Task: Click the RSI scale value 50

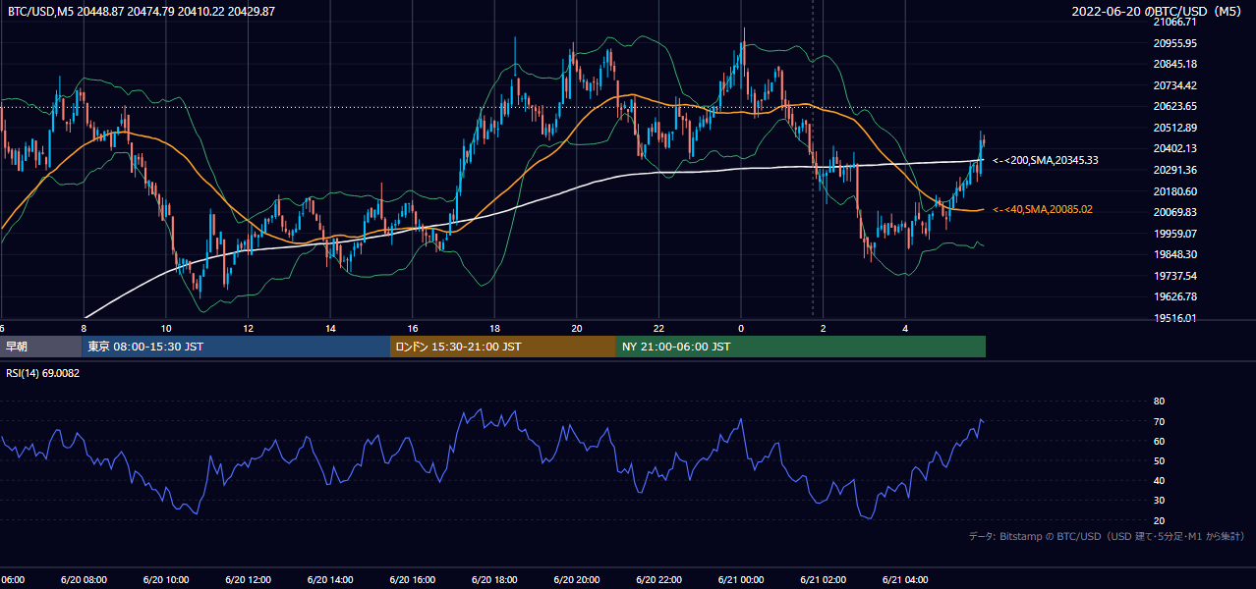Action: 1160,461
